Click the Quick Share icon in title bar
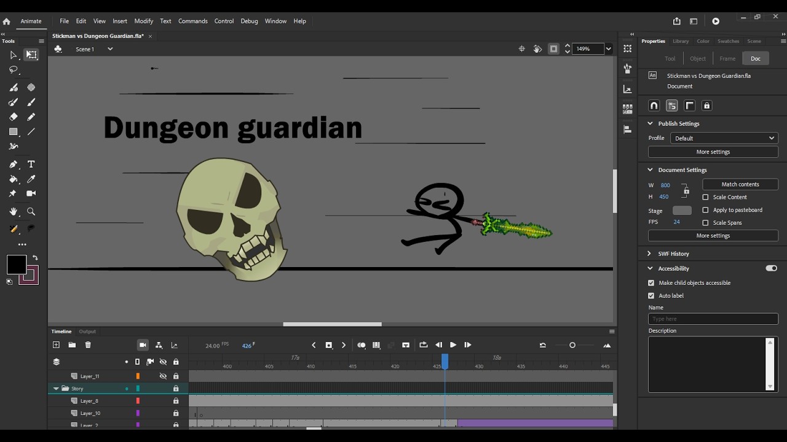Viewport: 787px width, 442px height. tap(676, 21)
